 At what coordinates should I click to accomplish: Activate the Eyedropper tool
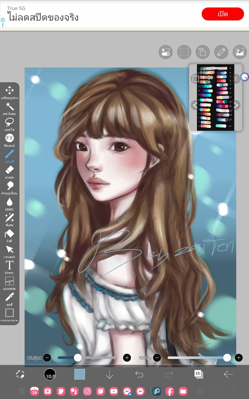click(9, 297)
